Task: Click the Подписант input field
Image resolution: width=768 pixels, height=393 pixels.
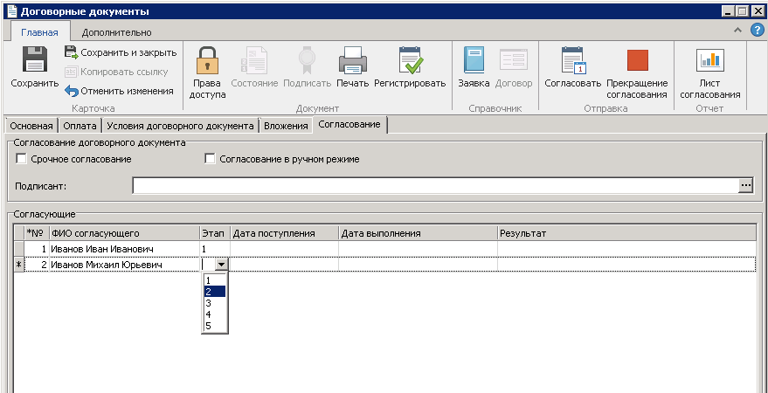Action: point(434,185)
